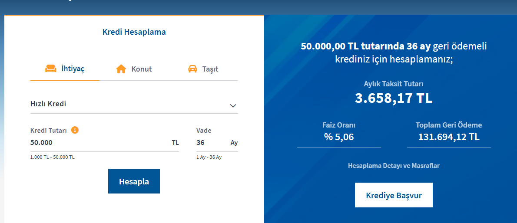The image size is (517, 223).
Task: Click the % 5,06 interest rate value
Action: coord(339,137)
